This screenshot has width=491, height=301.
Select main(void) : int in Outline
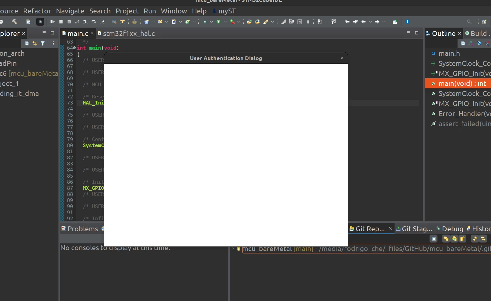point(462,83)
